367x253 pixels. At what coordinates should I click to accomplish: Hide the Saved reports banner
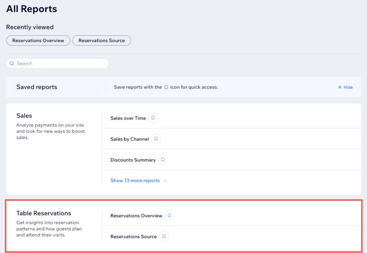[346, 87]
